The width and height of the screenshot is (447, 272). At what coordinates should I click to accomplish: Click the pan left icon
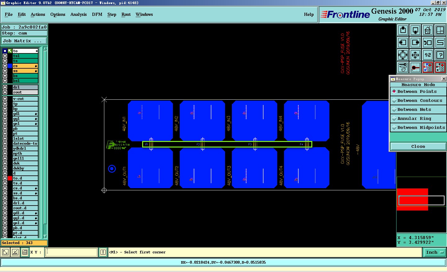403,43
